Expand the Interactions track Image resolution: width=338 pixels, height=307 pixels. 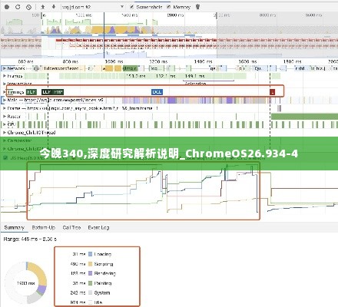click(5, 84)
